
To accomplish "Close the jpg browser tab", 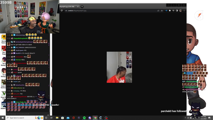I will pyautogui.click(x=78, y=7).
